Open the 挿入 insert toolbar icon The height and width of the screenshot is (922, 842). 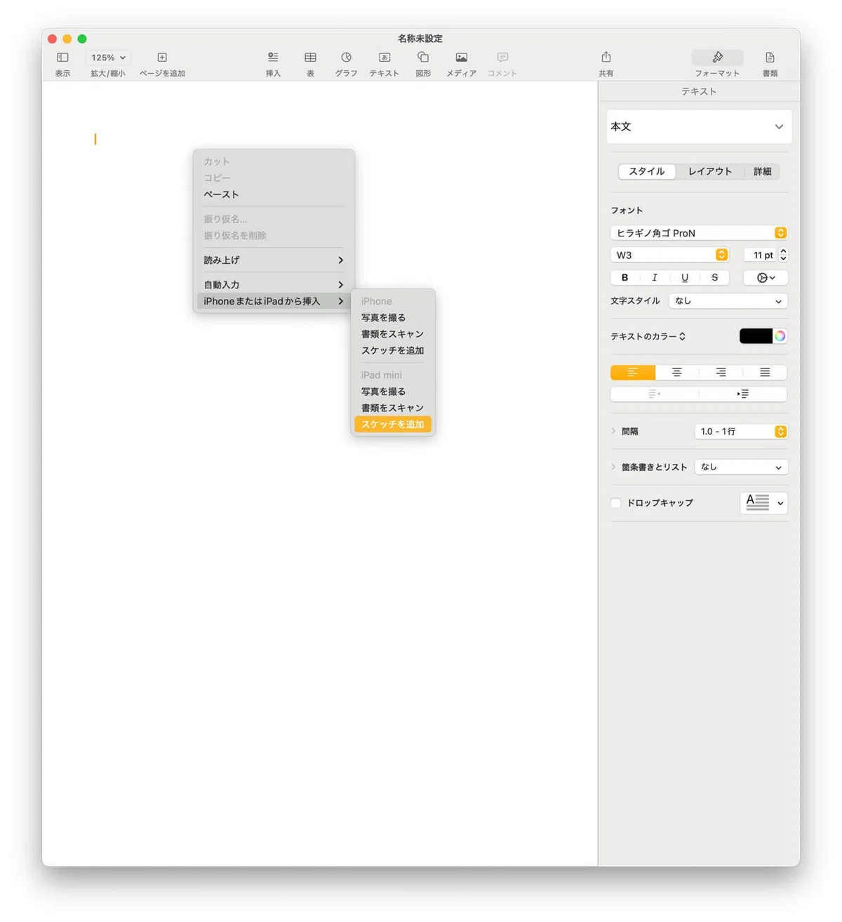point(273,58)
